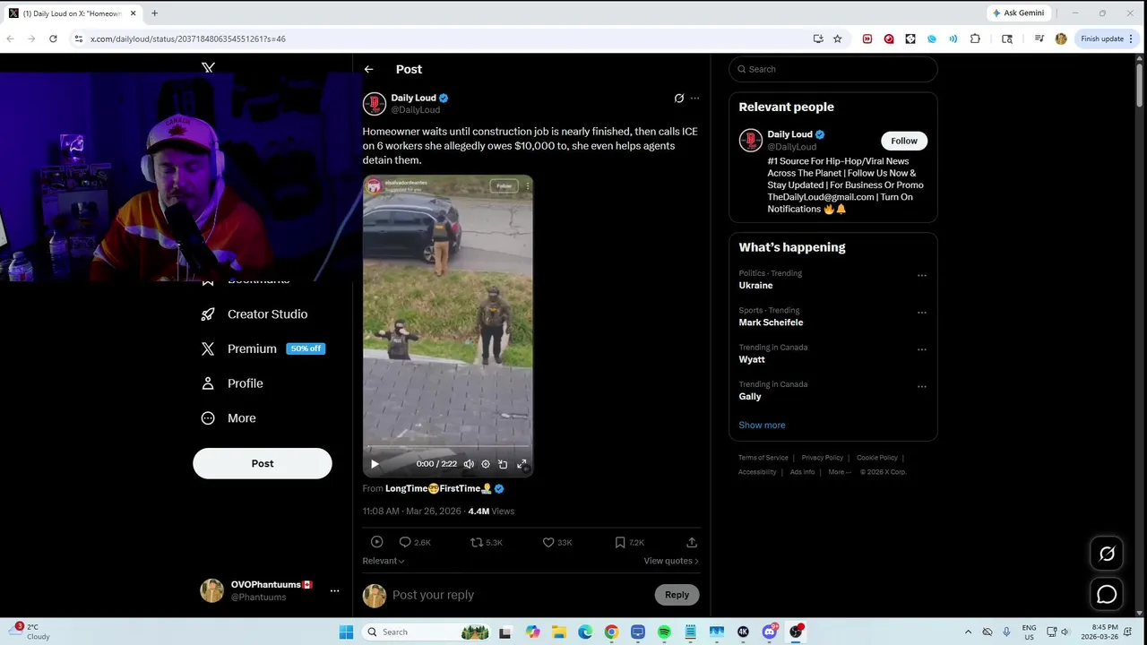Click install app icon in address bar
1147x645 pixels.
[x=818, y=39]
